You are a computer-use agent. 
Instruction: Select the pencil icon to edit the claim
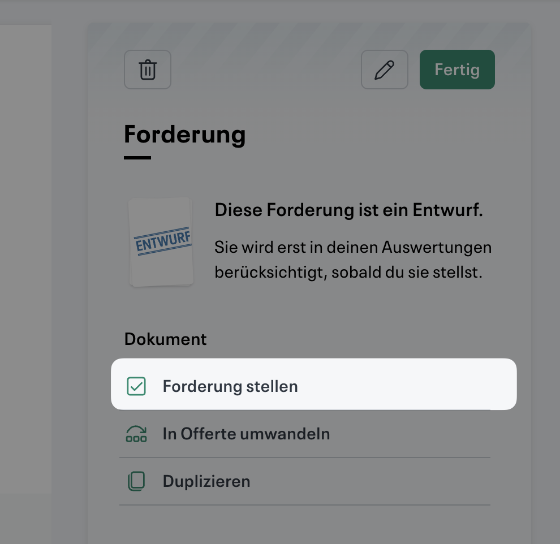(x=384, y=70)
